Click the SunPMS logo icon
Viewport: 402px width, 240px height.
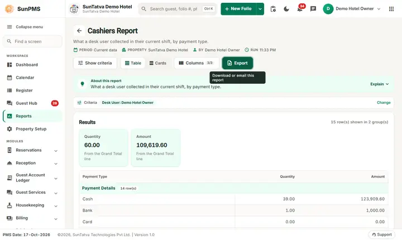pyautogui.click(x=9, y=9)
